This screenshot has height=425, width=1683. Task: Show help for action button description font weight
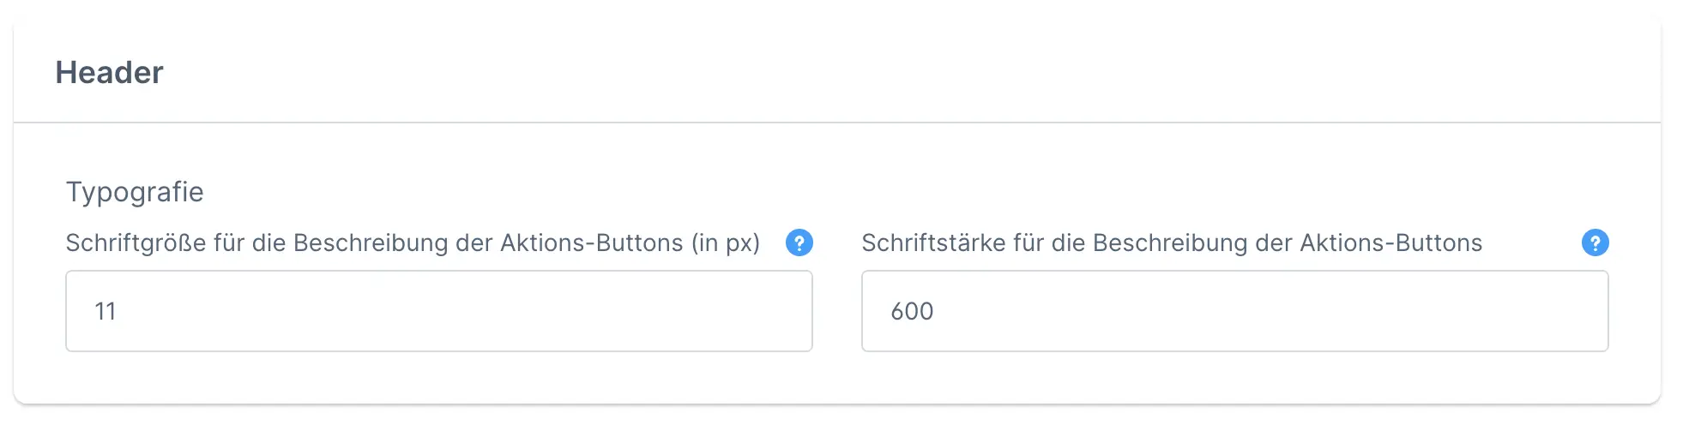1595,243
